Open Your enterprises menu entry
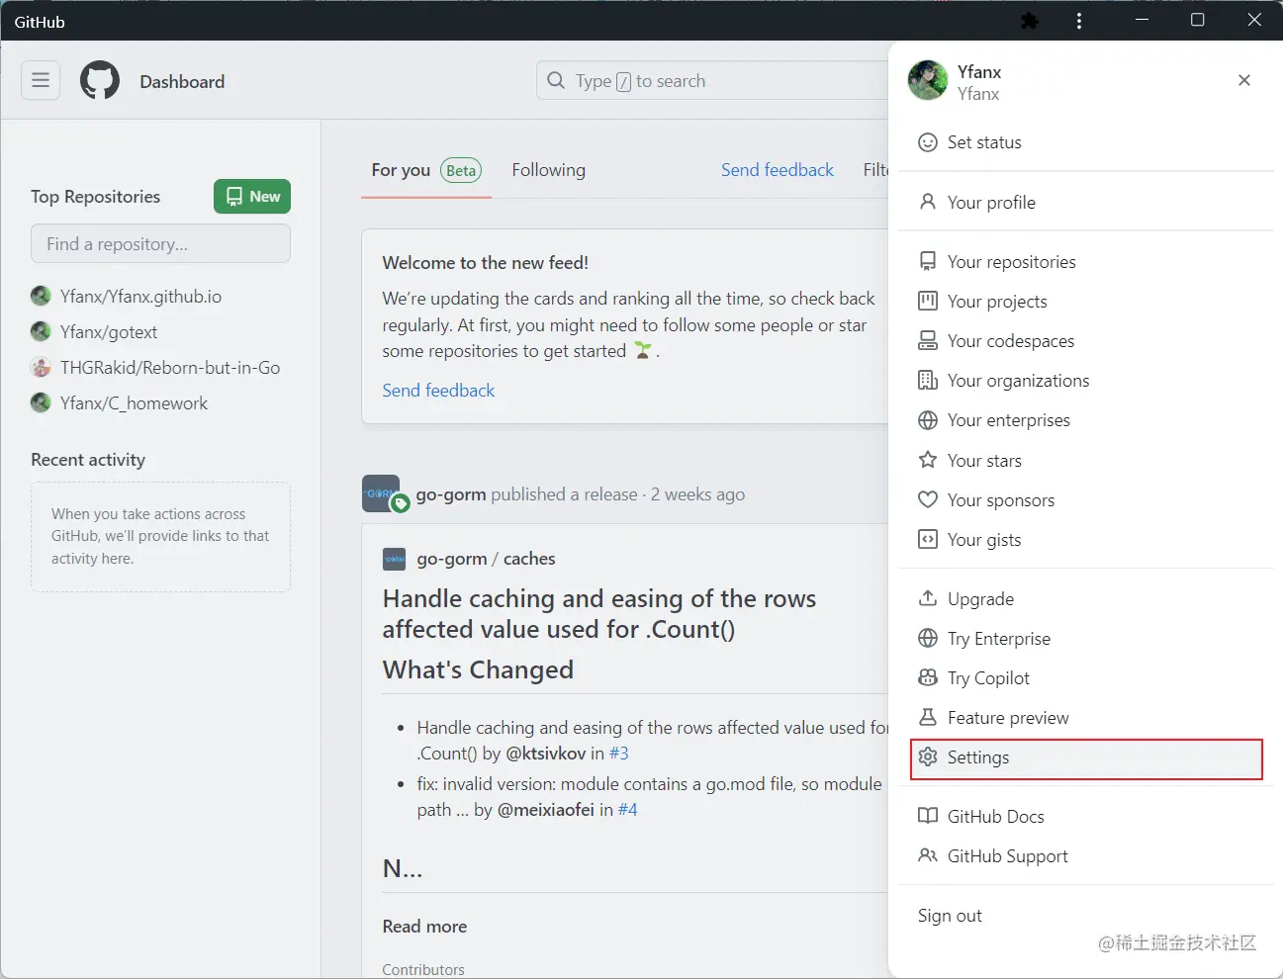 click(1086, 420)
